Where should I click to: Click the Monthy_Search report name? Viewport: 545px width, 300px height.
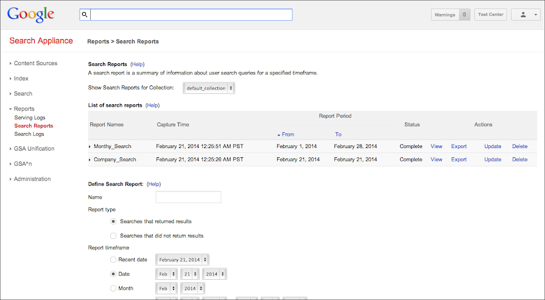click(112, 146)
